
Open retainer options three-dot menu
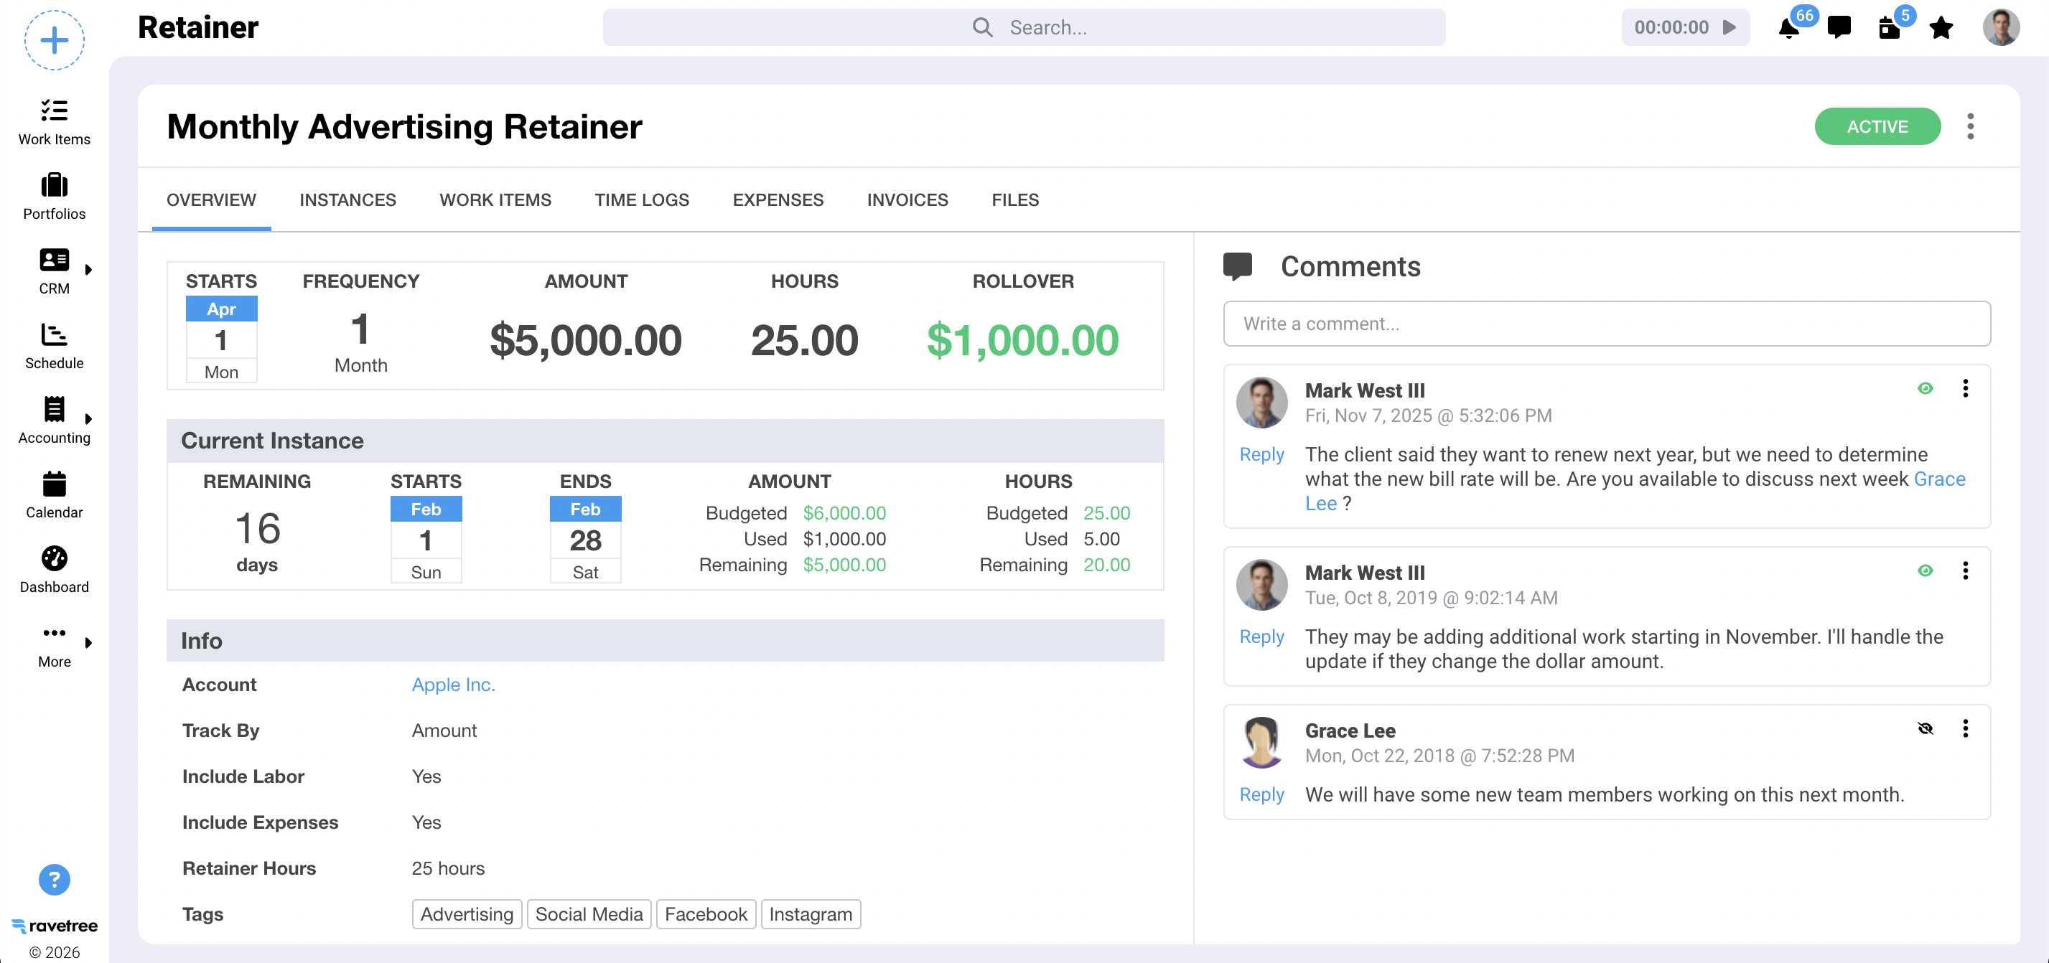pos(1969,126)
